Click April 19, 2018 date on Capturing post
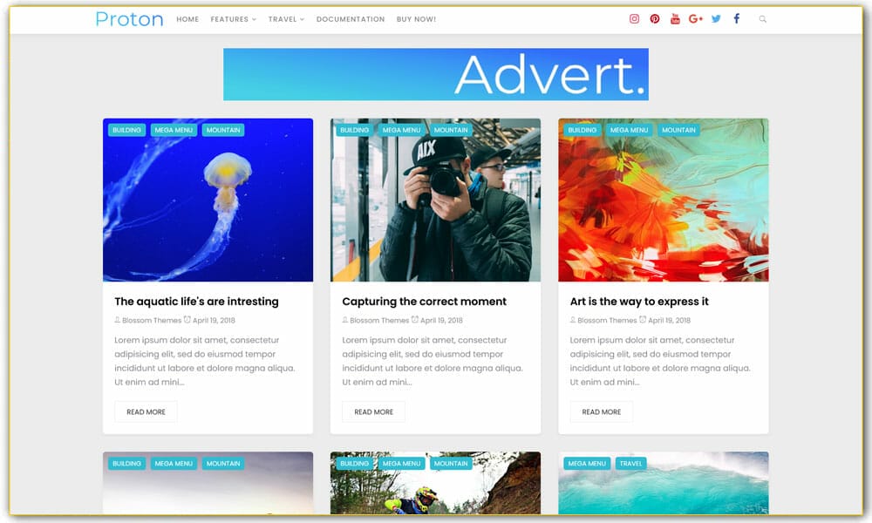Image resolution: width=872 pixels, height=523 pixels. click(441, 320)
